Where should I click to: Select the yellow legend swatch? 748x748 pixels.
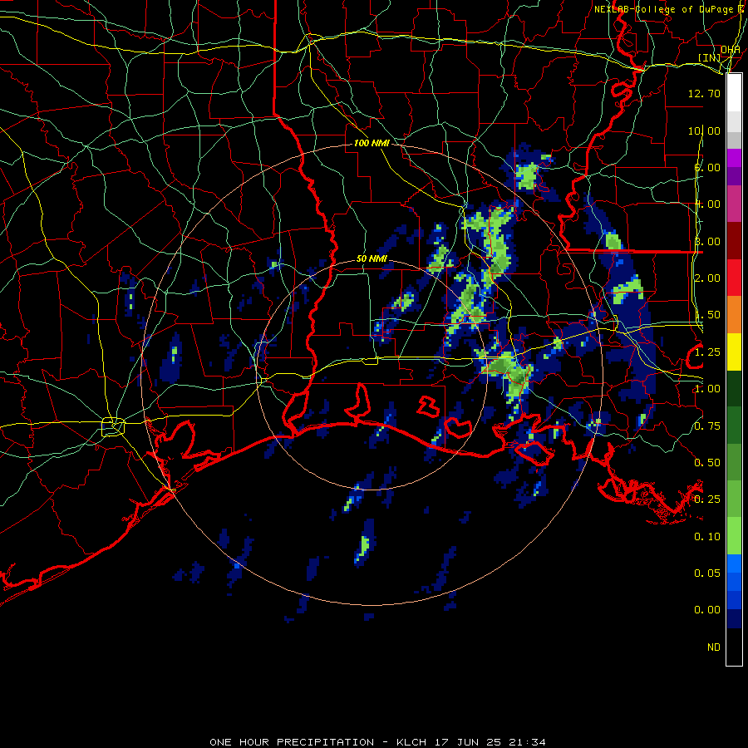(x=734, y=352)
